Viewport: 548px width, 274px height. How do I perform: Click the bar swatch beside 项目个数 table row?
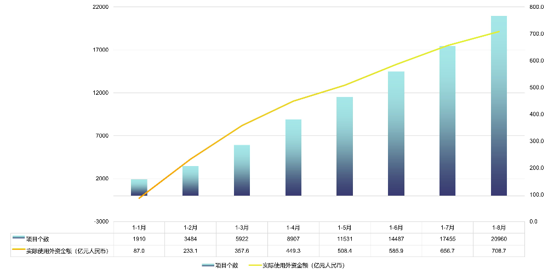[18, 238]
